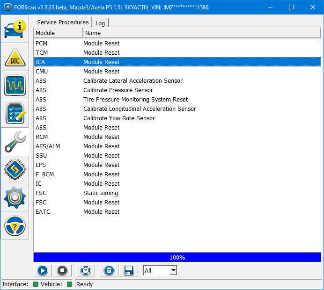Screen dimensions: 324x290
Task: Select RCM Module Reset row
Action: (177, 137)
